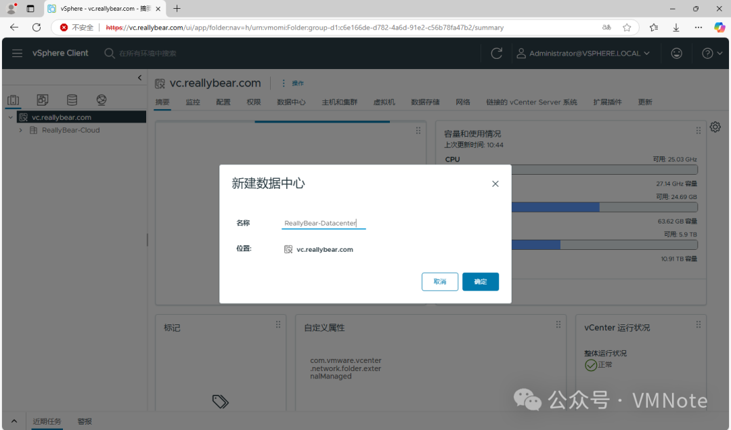Open the feedback smiley icon
731x430 pixels.
(676, 53)
